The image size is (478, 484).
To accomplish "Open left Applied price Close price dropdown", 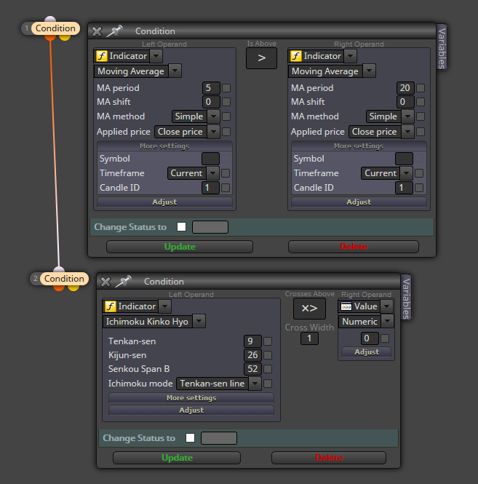I will click(214, 132).
